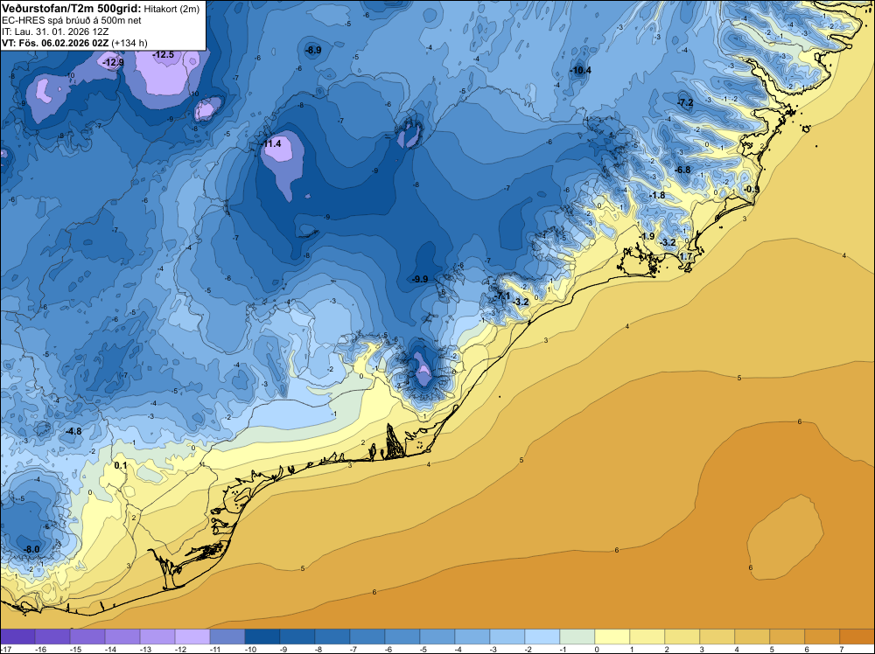Screen dimensions: 875x654
Task: Click the -17 legend color swatch
Action: (17, 637)
